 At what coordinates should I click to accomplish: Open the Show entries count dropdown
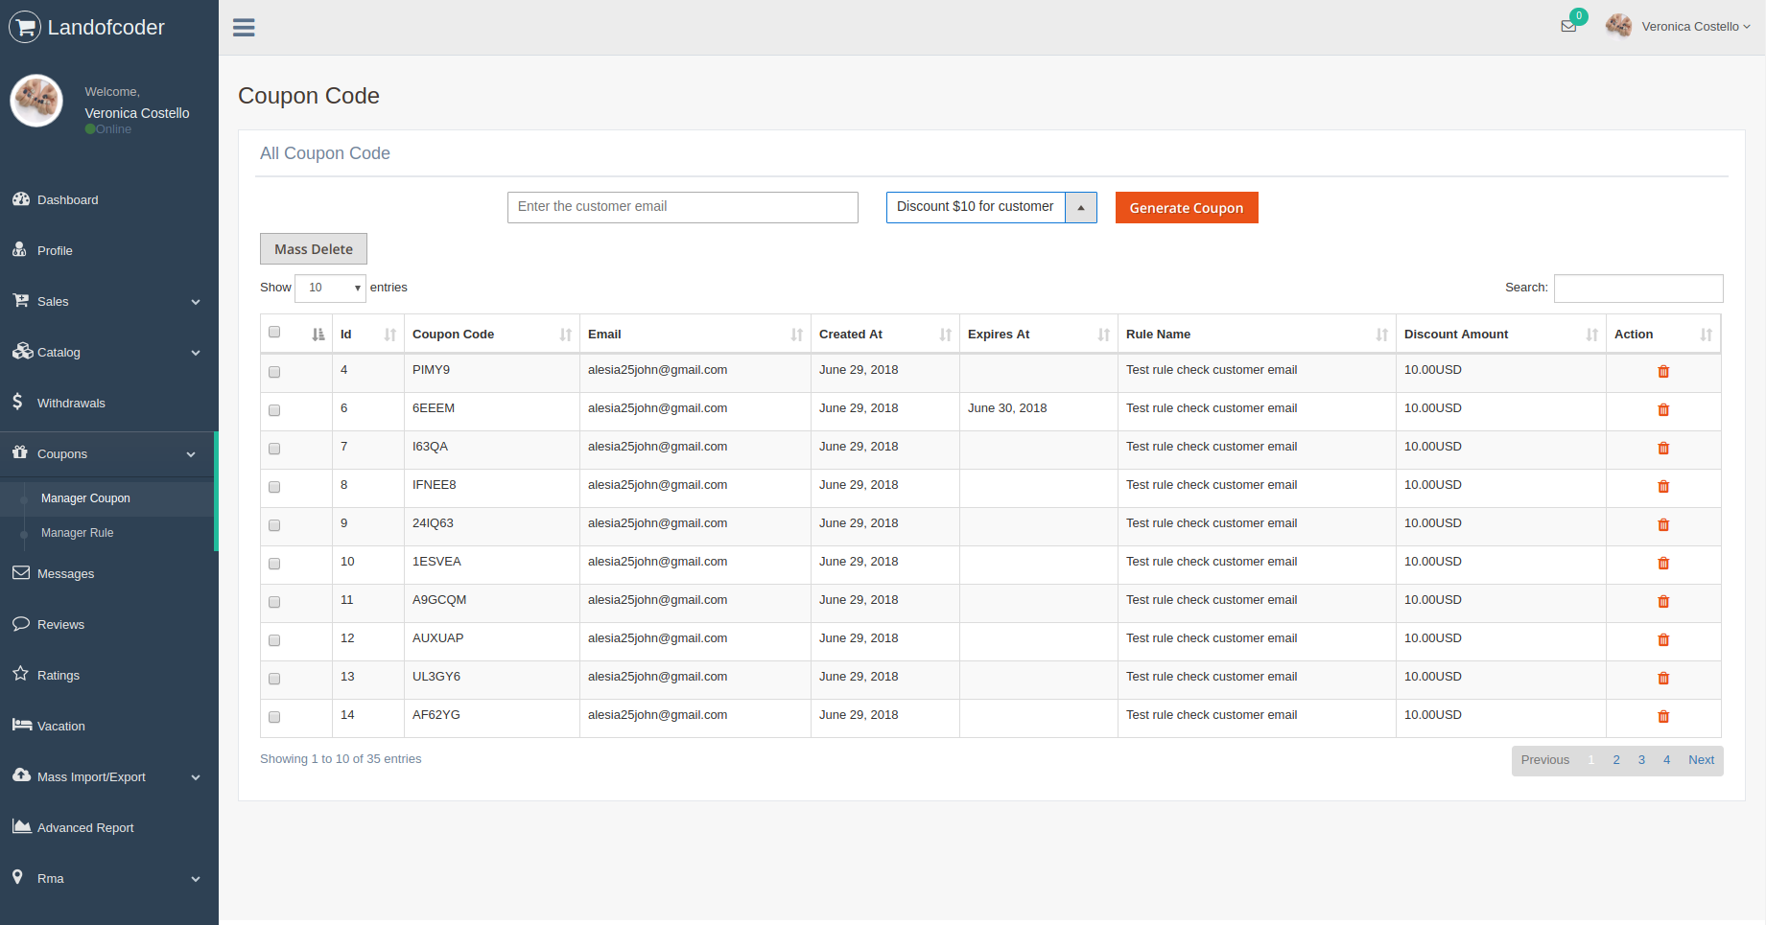pos(330,288)
